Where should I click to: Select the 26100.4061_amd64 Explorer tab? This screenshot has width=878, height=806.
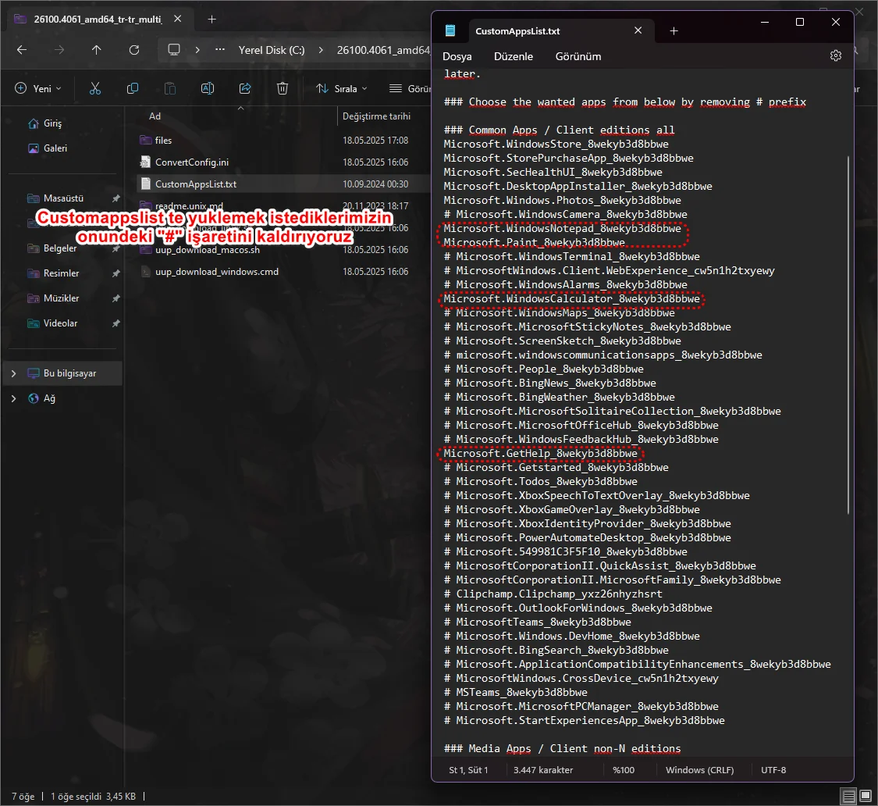pyautogui.click(x=98, y=19)
